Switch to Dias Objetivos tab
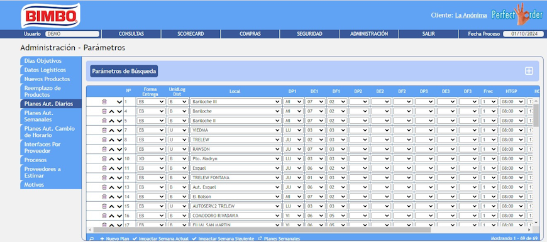Viewport: 547px width, 242px height. coord(50,61)
